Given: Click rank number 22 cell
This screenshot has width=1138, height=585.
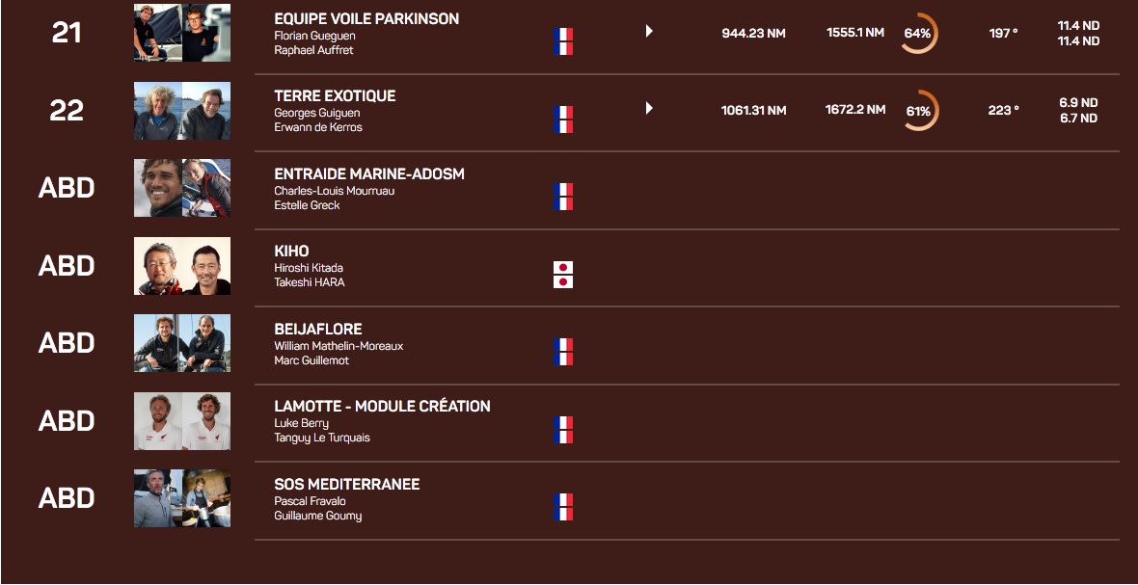Looking at the screenshot, I should (67, 111).
